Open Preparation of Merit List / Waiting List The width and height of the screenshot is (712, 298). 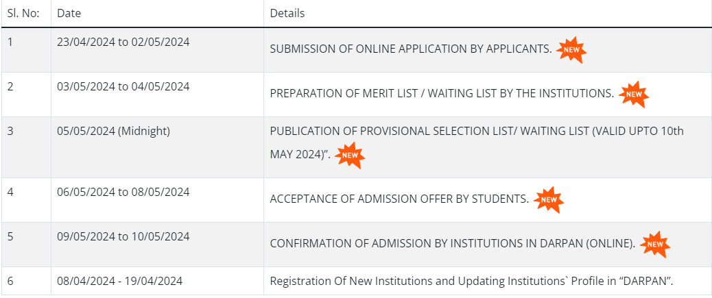442,94
